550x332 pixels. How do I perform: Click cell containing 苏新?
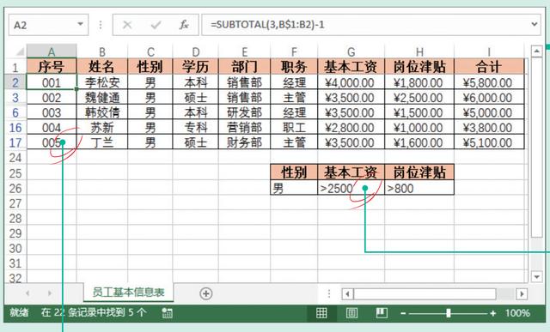point(102,128)
